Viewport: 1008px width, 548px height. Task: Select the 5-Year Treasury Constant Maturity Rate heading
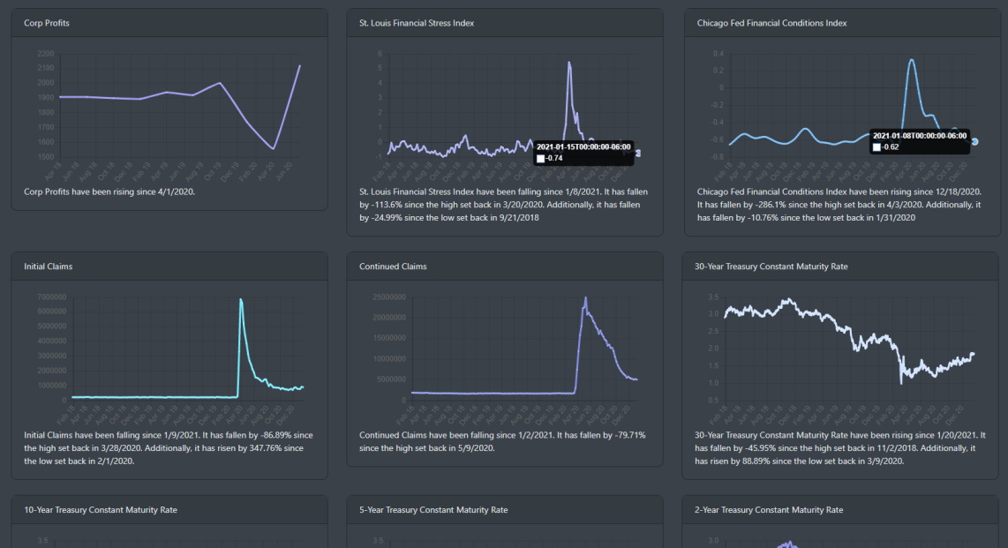point(433,510)
